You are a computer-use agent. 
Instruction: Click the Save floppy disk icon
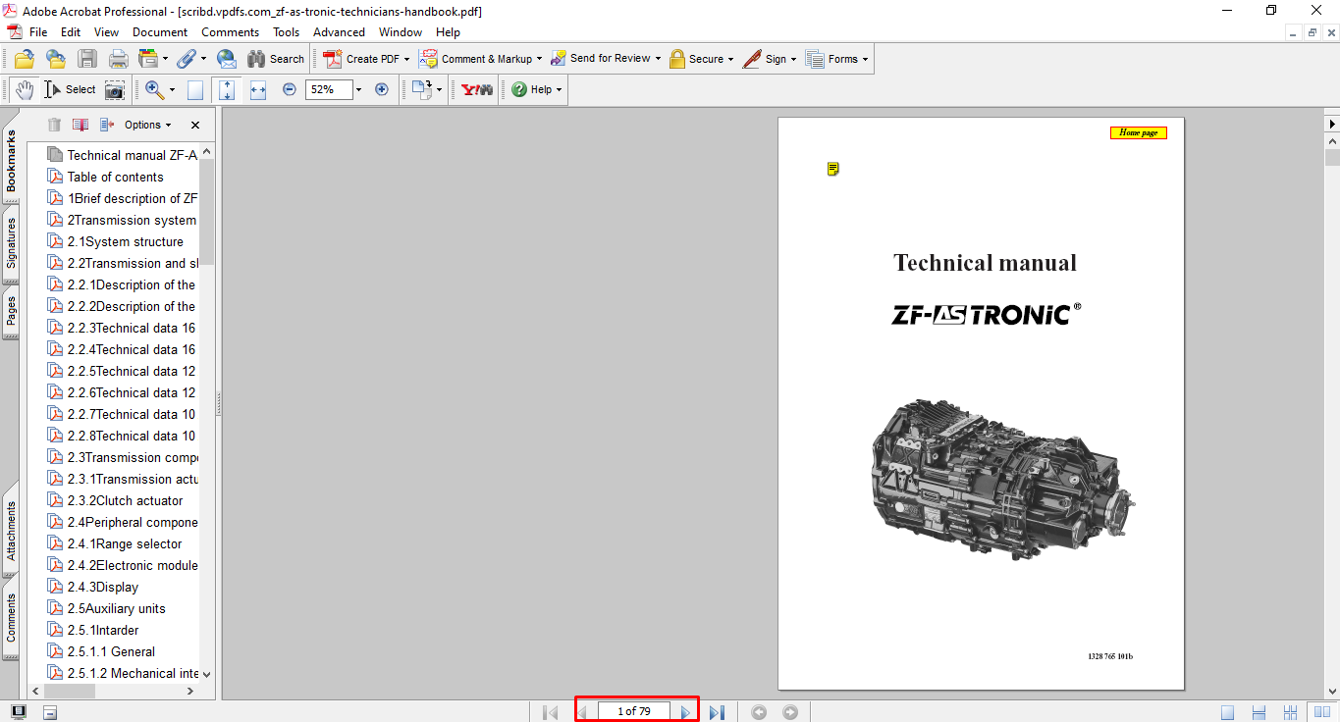tap(87, 59)
